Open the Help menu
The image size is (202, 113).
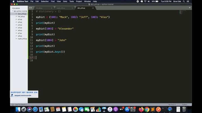pyautogui.click(x=95, y=1)
